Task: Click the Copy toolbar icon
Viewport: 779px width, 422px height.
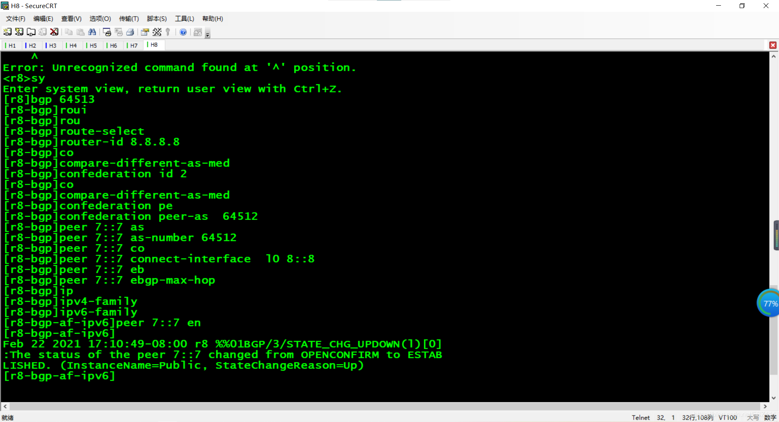Action: (x=69, y=32)
